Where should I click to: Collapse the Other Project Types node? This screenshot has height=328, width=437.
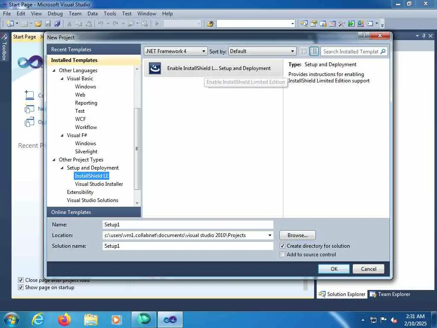pos(54,160)
